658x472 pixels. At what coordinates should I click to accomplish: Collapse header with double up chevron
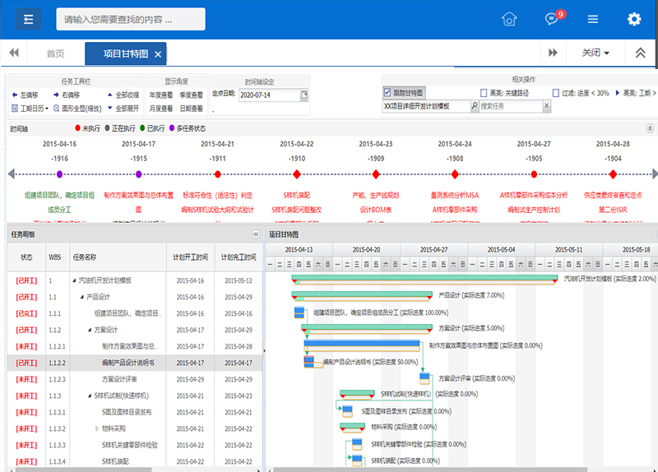640,53
